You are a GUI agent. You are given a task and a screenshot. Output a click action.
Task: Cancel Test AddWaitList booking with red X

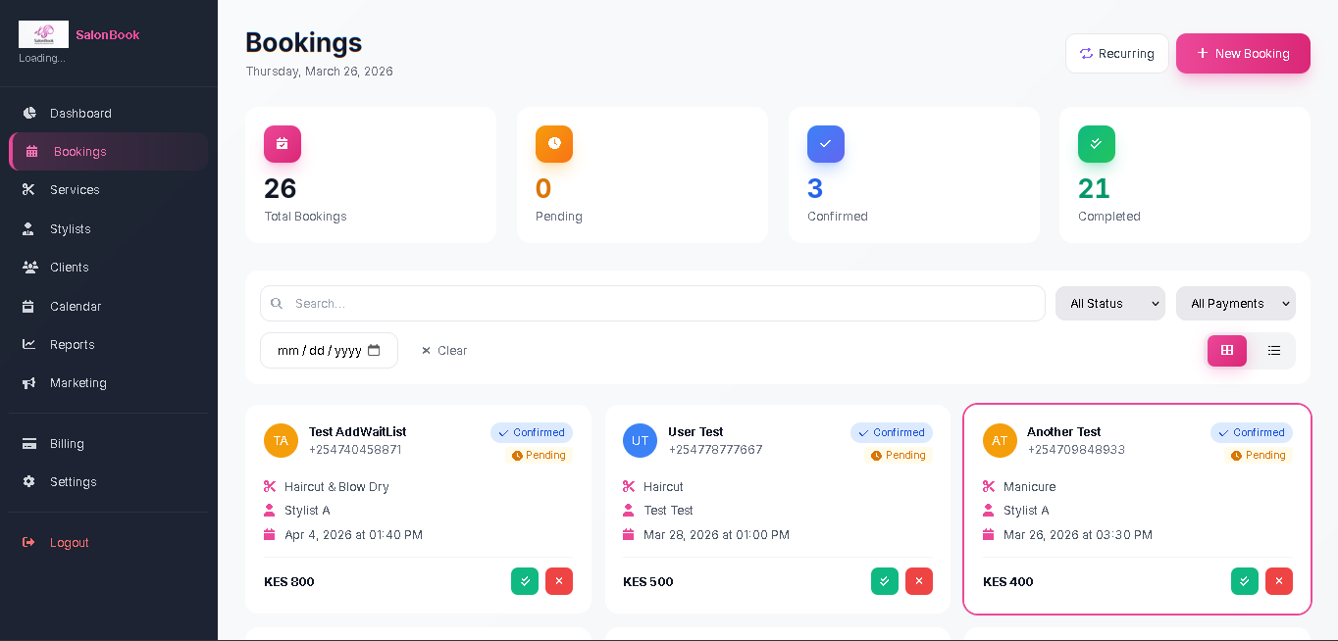[559, 581]
